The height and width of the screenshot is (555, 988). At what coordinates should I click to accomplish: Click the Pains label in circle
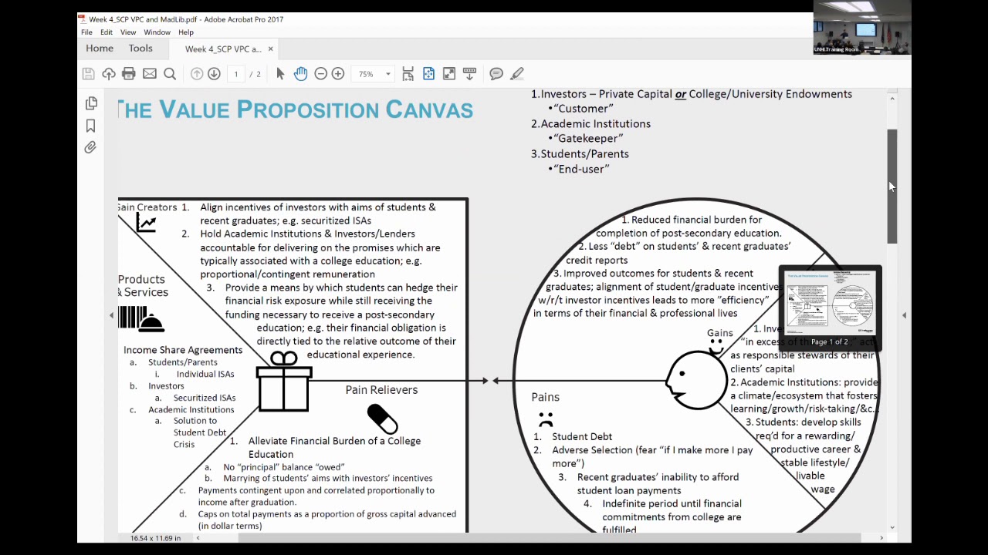pos(545,397)
